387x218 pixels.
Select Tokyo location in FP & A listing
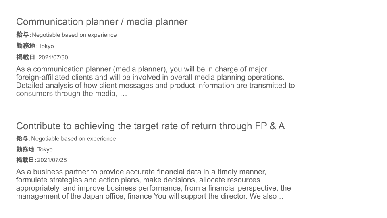coord(45,149)
